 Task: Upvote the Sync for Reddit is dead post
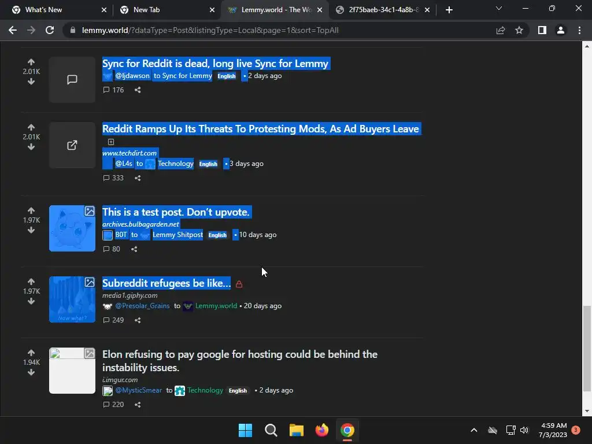coord(31,62)
